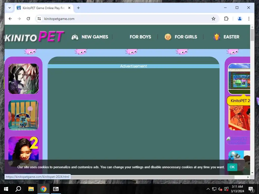Viewport: 259px width, 194px height.
Task: Open the notification center icon
Action: pos(251,189)
